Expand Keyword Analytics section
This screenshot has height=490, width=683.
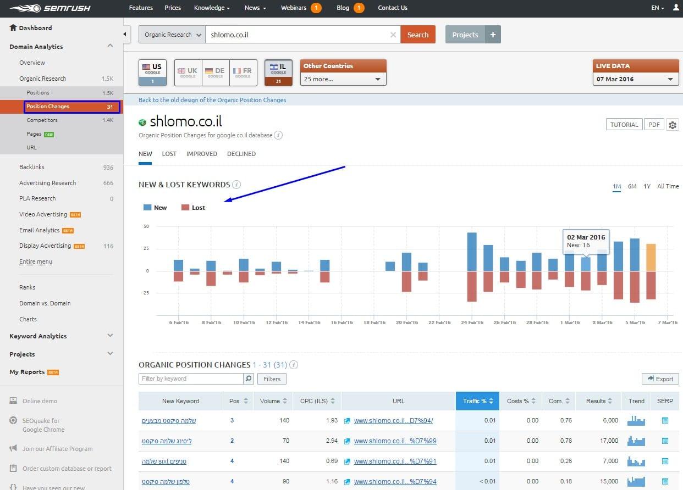(110, 336)
